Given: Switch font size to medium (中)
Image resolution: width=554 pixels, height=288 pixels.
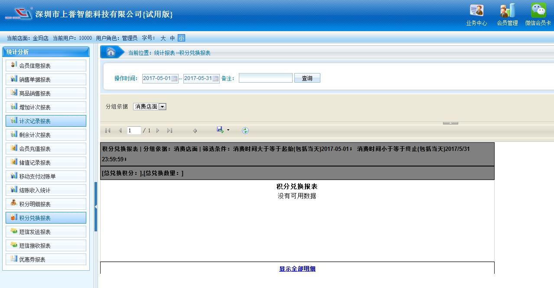Looking at the screenshot, I should pyautogui.click(x=172, y=38).
